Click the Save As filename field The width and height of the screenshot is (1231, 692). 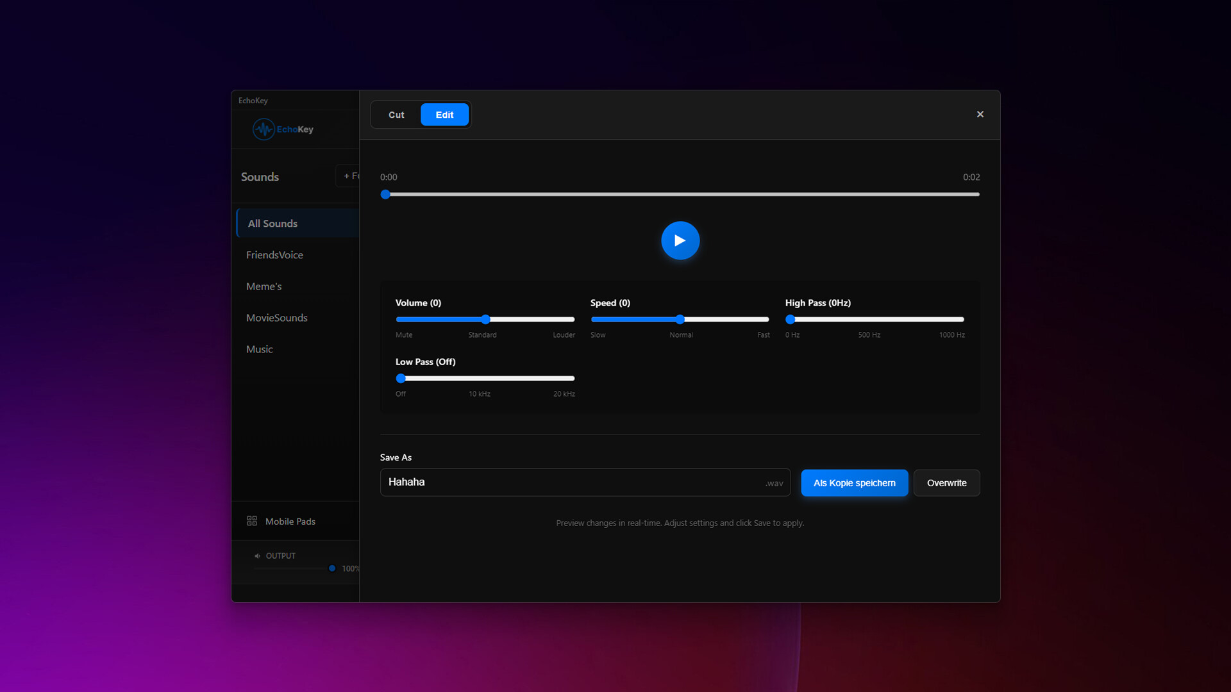(x=571, y=482)
